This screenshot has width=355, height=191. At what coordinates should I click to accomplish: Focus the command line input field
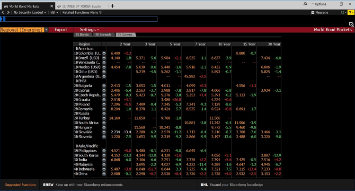pos(79,19)
